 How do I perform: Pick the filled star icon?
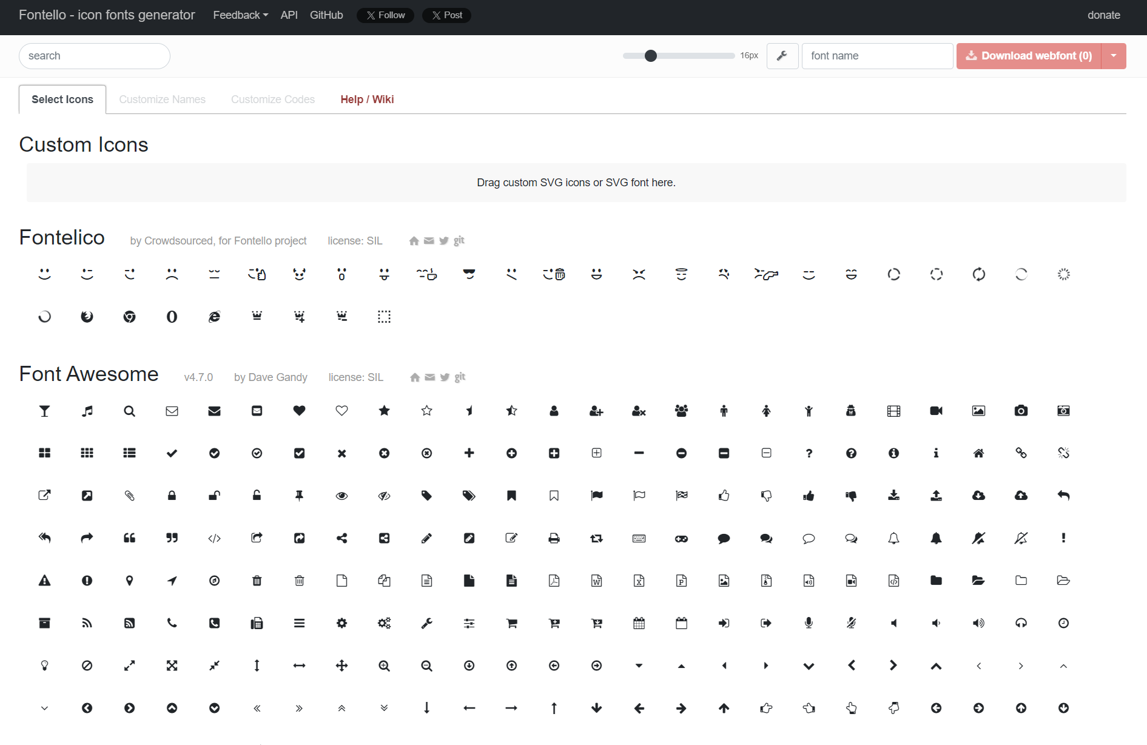(385, 411)
